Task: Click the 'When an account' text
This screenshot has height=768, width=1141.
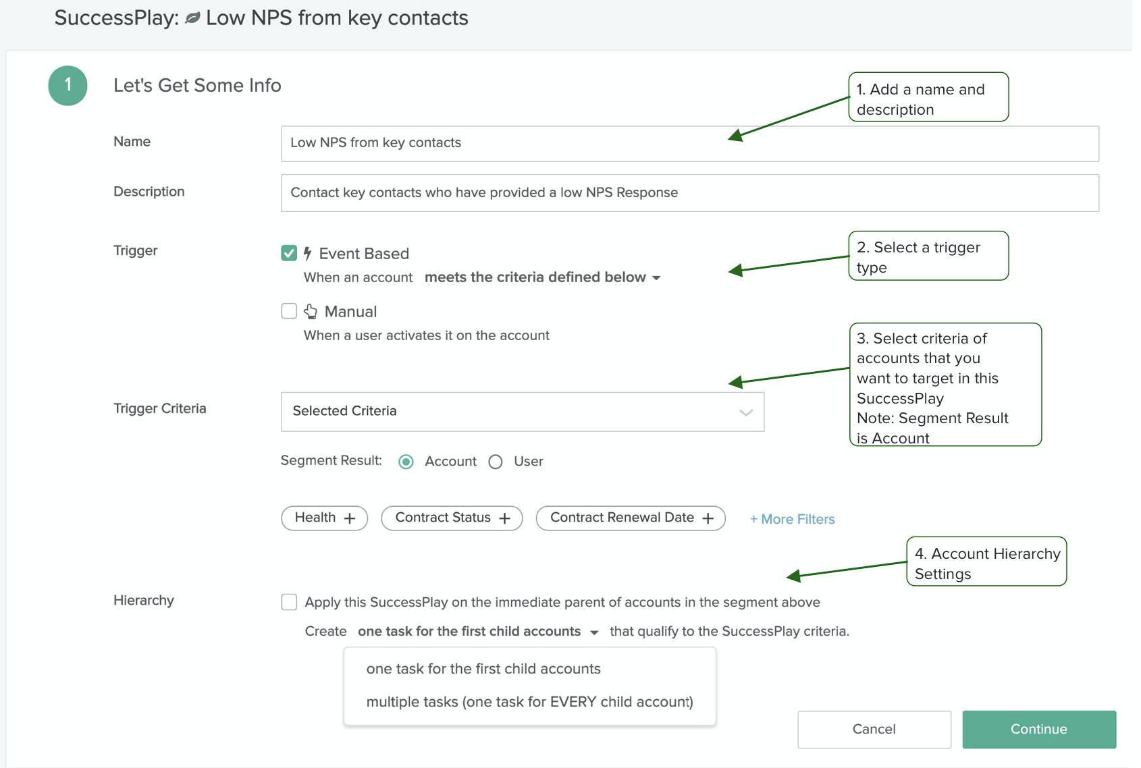Action: coord(358,277)
